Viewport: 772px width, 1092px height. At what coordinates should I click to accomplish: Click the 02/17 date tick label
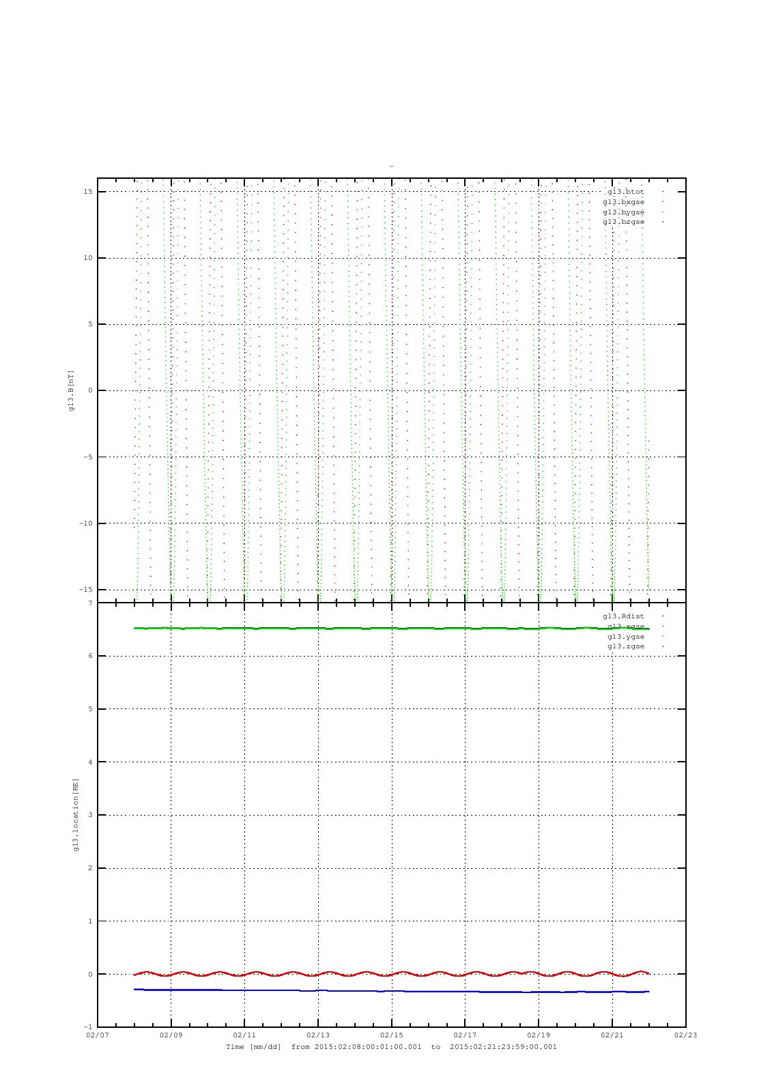465,1035
